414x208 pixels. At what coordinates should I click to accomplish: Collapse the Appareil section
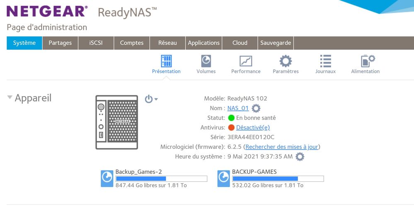point(10,98)
